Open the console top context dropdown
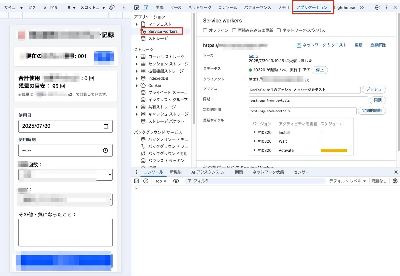 [x=161, y=181]
